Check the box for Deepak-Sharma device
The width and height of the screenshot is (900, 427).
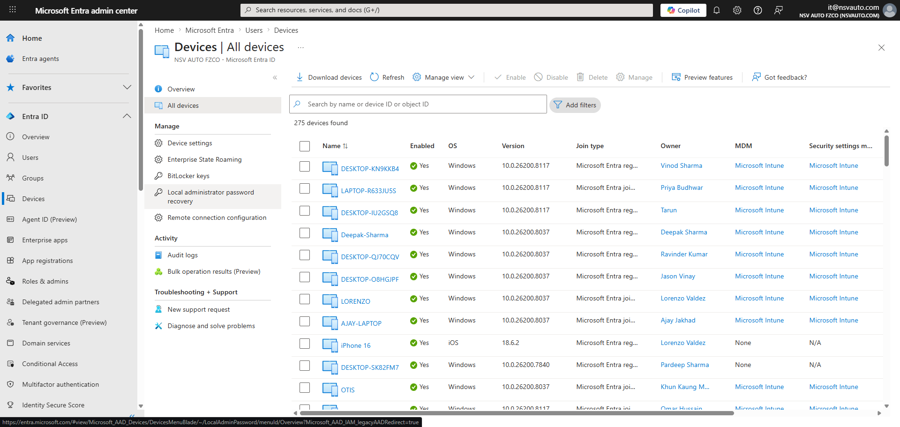(305, 233)
